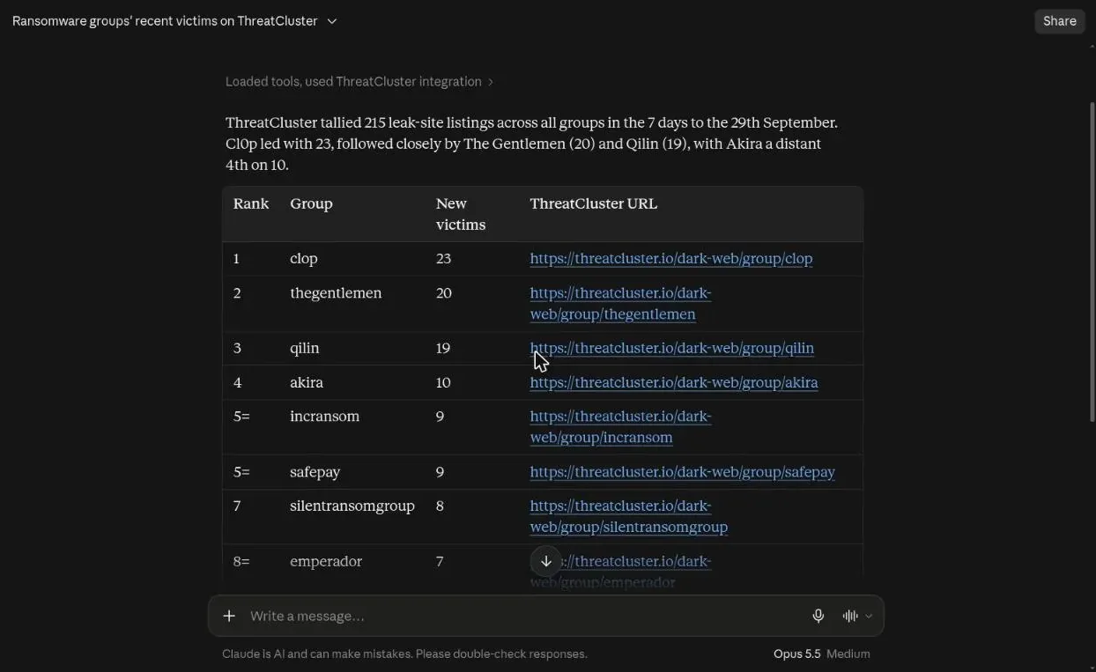Visit the safepay group URL
Image resolution: width=1096 pixels, height=672 pixels.
coord(683,472)
